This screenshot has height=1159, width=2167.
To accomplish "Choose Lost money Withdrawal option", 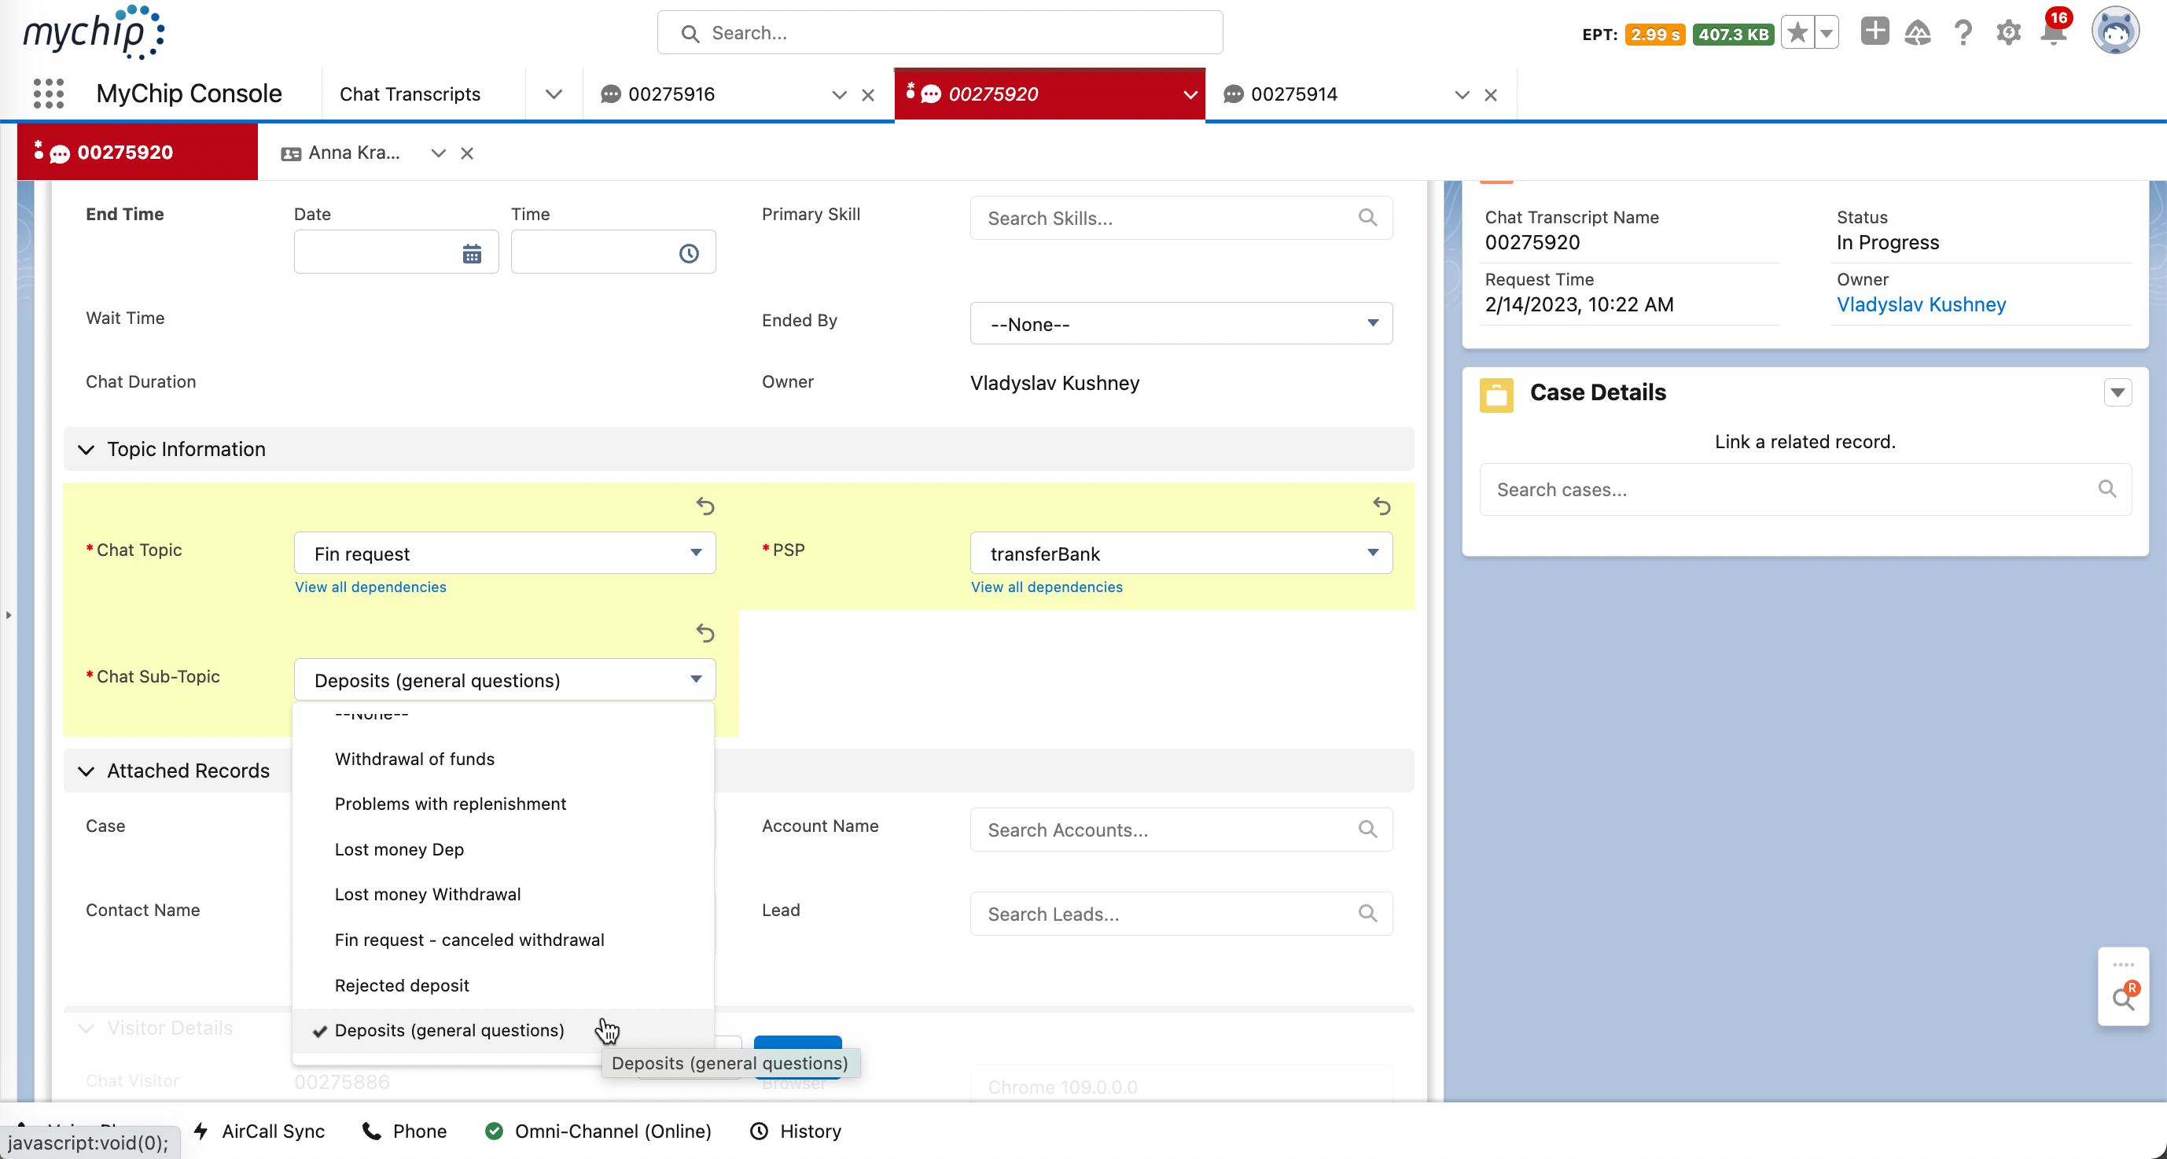I will [x=427, y=894].
